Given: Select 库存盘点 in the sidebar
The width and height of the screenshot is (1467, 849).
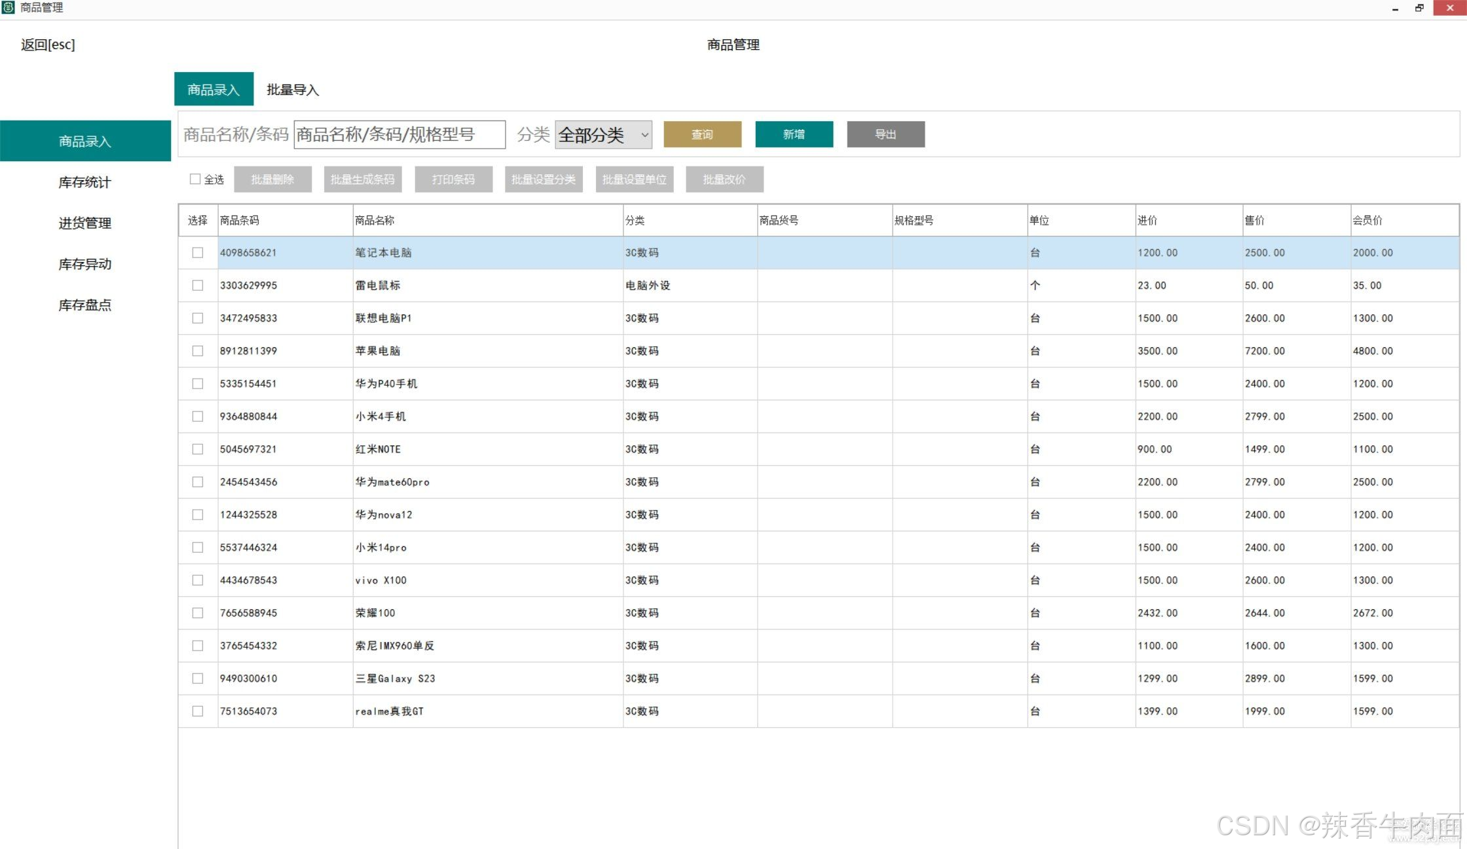Looking at the screenshot, I should point(84,305).
